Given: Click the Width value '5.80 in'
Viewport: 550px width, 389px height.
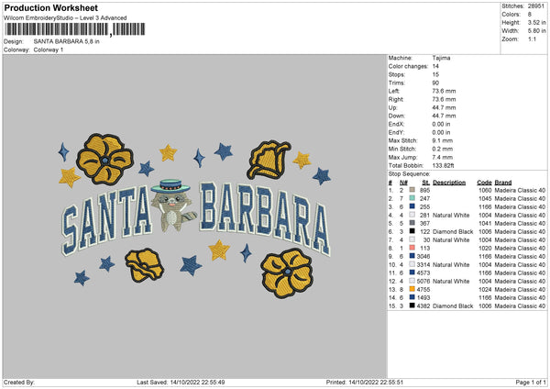Looking at the screenshot, I should pos(536,31).
